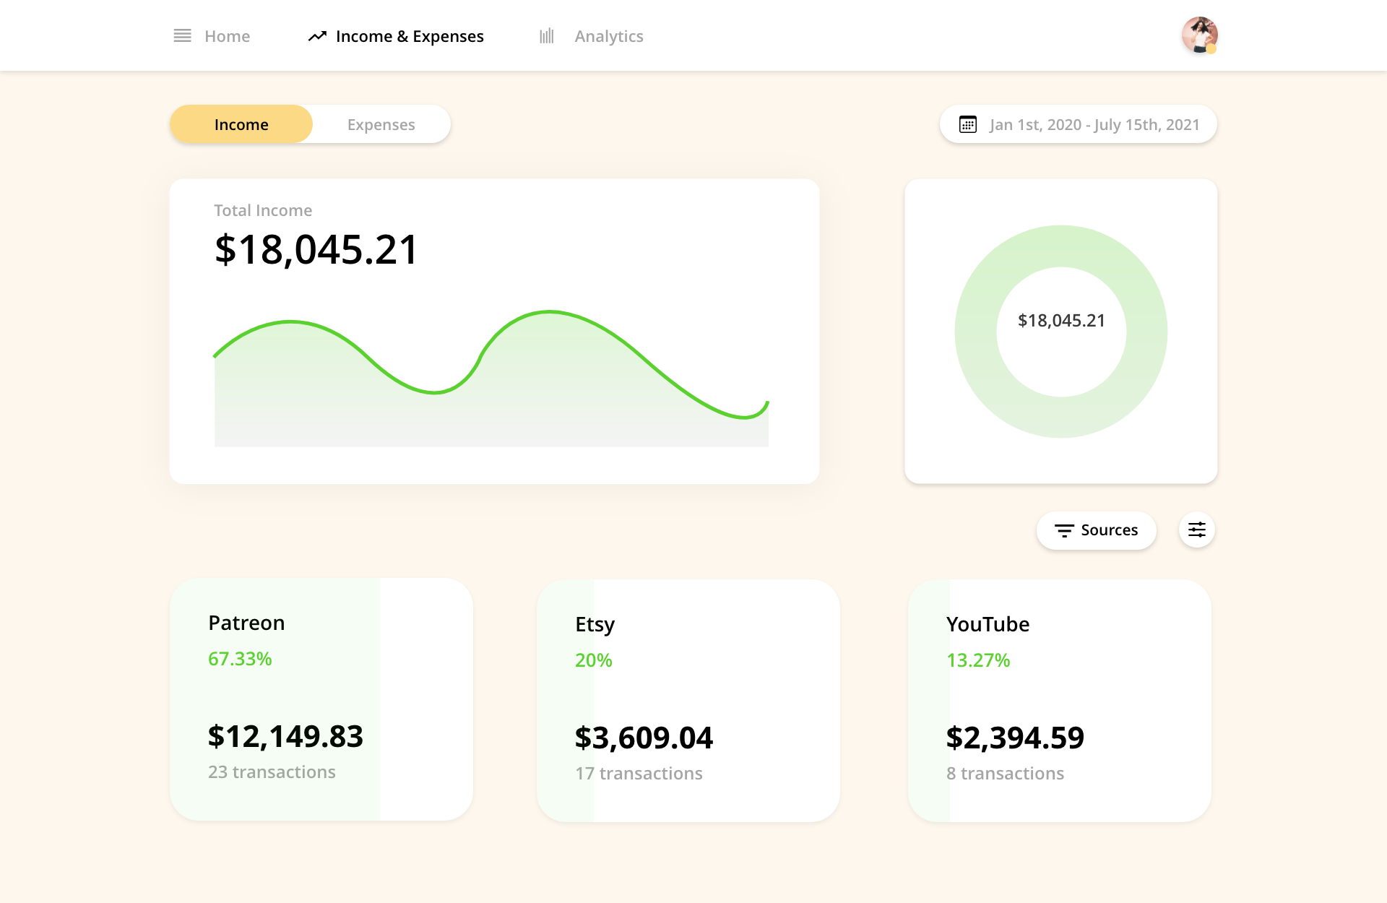Toggle the Income/Expenses switcher pill
This screenshot has height=903, width=1387.
tap(310, 124)
